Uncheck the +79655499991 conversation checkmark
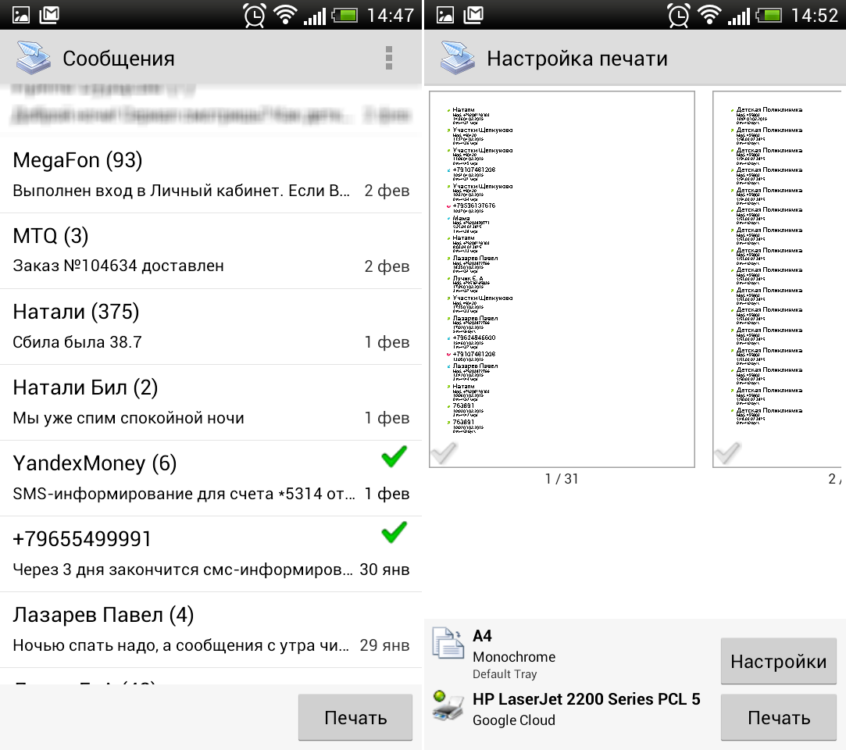This screenshot has width=846, height=750. 394,533
